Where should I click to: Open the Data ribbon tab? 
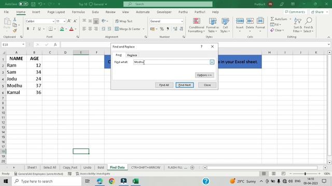pos(95,12)
